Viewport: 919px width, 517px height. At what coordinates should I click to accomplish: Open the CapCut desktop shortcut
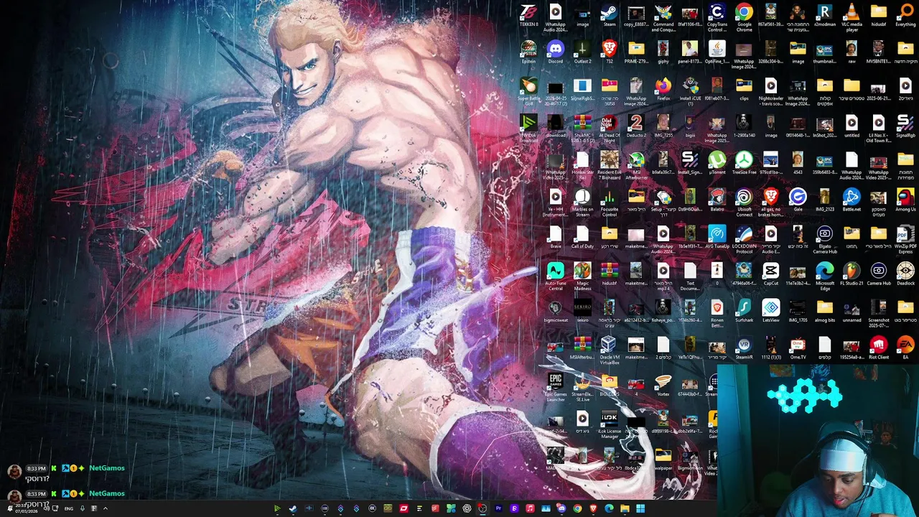pyautogui.click(x=770, y=275)
